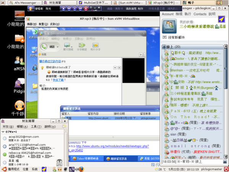
Task: Switch to 離線留言訊息 in XP taskbar
Action: [x=121, y=159]
